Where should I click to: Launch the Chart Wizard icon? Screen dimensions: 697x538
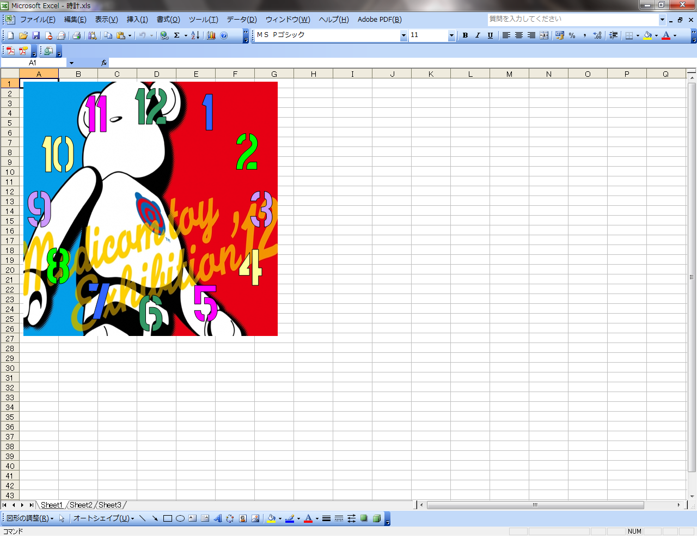pyautogui.click(x=211, y=35)
